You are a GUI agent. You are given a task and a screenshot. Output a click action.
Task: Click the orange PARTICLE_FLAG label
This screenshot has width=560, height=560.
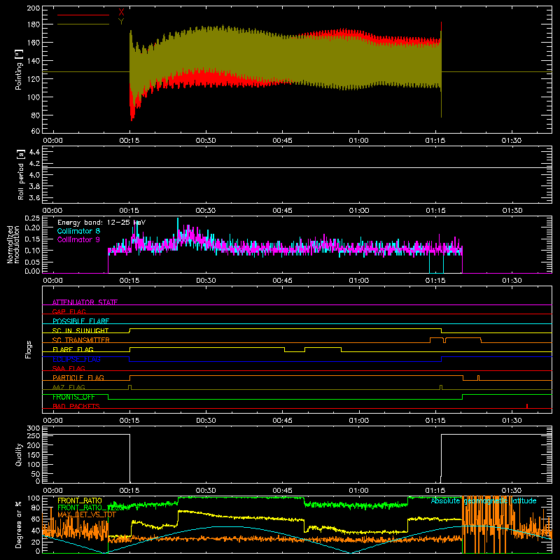[x=78, y=377]
